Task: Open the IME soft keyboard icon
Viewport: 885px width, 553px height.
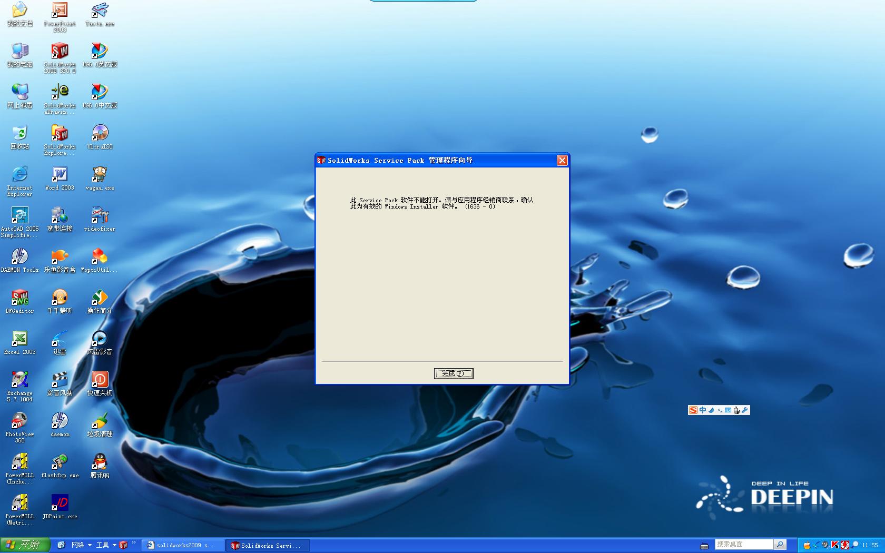Action: pyautogui.click(x=727, y=410)
